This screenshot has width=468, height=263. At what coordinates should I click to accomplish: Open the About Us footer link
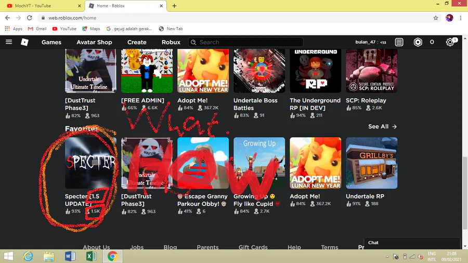coord(96,247)
